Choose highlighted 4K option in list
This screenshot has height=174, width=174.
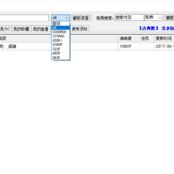pyautogui.click(x=60, y=28)
